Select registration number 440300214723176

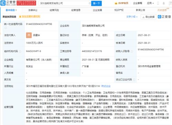click(x=92, y=51)
